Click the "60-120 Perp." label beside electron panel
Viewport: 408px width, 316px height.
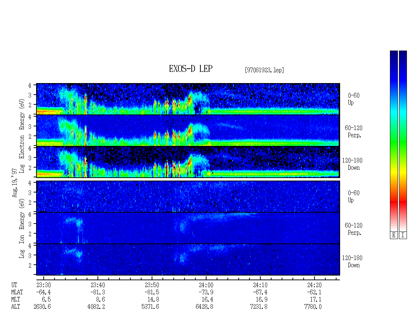353,131
